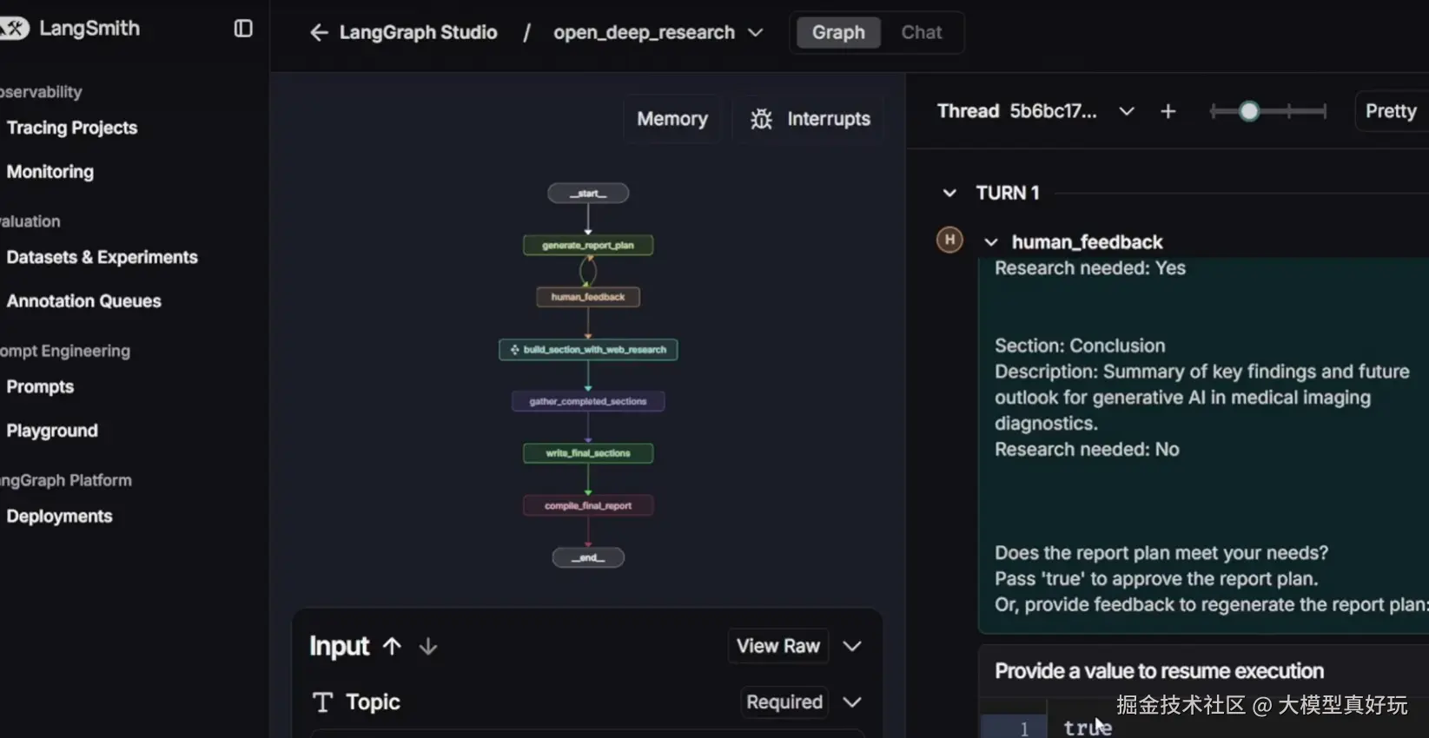Screen dimensions: 1429x738
Task: Click the Input up arrow icon
Action: 392,646
